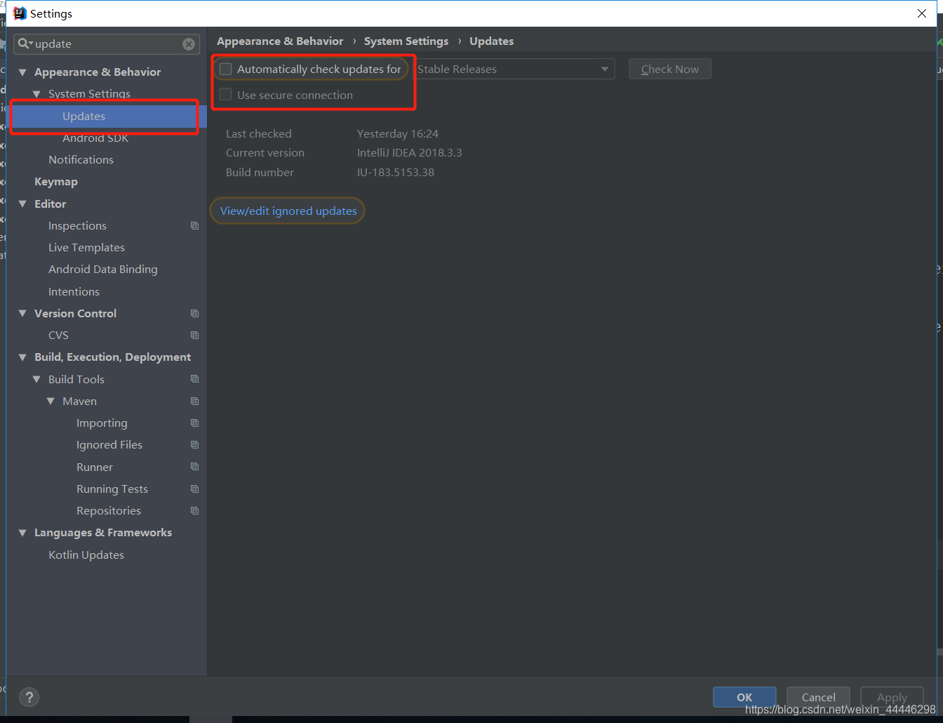Click the project-level icon beside Build Tools
This screenshot has height=723, width=943.
pyautogui.click(x=194, y=379)
